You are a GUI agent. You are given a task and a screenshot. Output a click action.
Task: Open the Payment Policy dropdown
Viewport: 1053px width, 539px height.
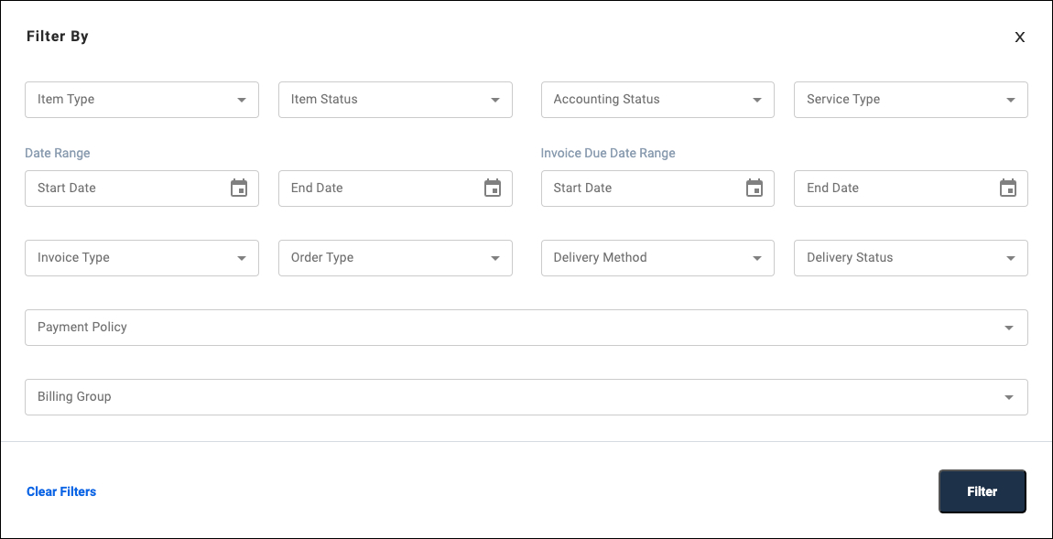point(526,328)
